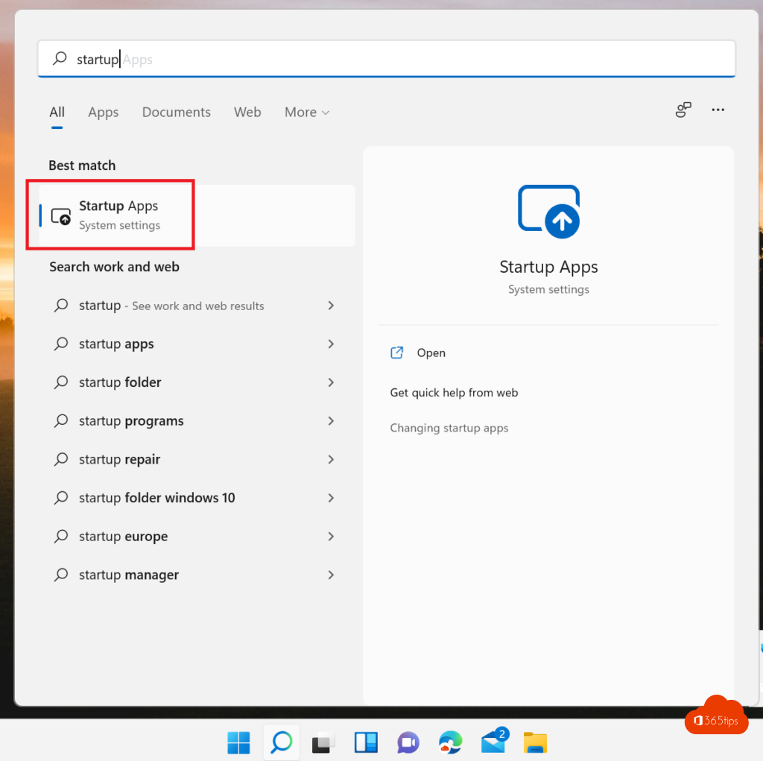Click Open in the Startup Apps preview pane
The height and width of the screenshot is (761, 763).
tap(431, 353)
